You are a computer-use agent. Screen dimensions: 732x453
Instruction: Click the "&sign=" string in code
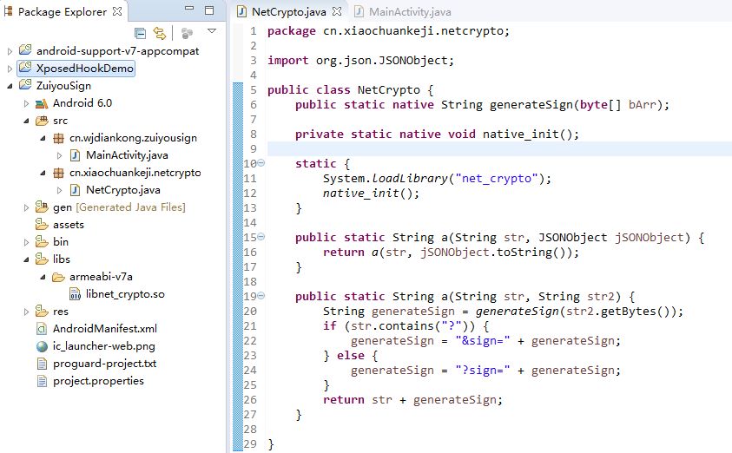(483, 341)
